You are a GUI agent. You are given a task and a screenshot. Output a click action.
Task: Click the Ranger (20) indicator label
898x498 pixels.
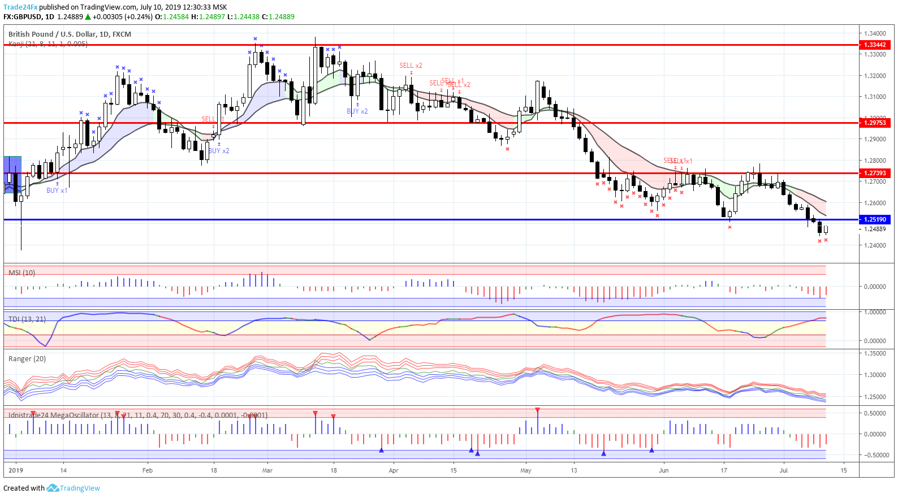(x=27, y=358)
